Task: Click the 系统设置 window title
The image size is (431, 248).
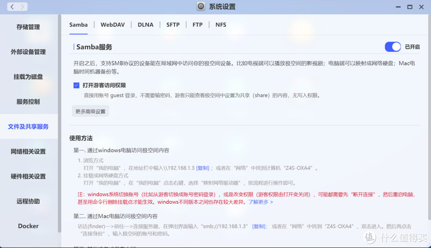Action: point(222,7)
